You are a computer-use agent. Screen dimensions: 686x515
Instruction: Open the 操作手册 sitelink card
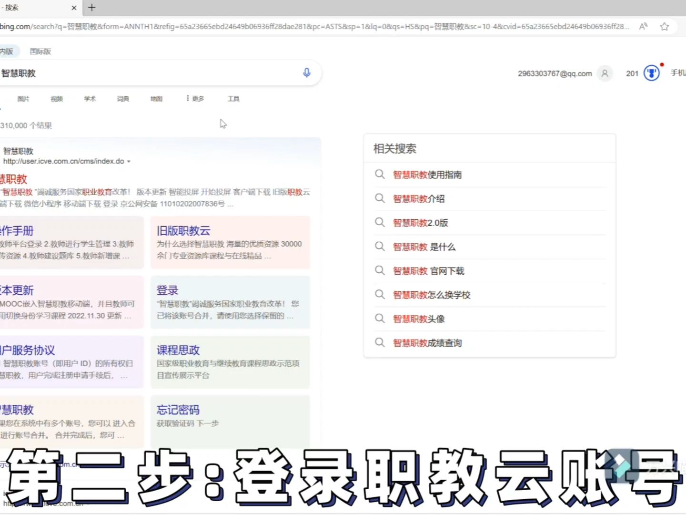click(x=71, y=243)
